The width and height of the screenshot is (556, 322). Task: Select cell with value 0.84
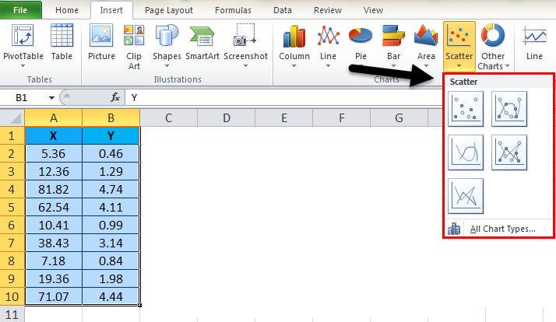111,261
